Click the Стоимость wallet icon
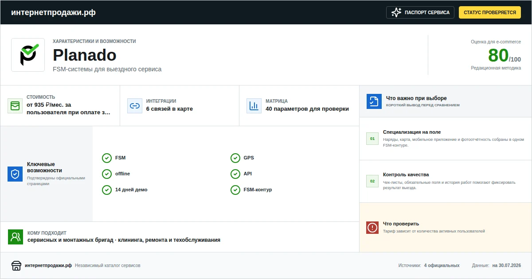The image size is (532, 279). click(x=15, y=106)
